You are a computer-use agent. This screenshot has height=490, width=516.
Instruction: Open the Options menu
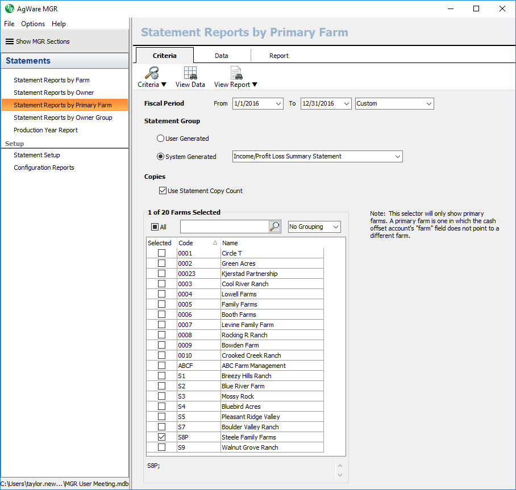click(33, 24)
